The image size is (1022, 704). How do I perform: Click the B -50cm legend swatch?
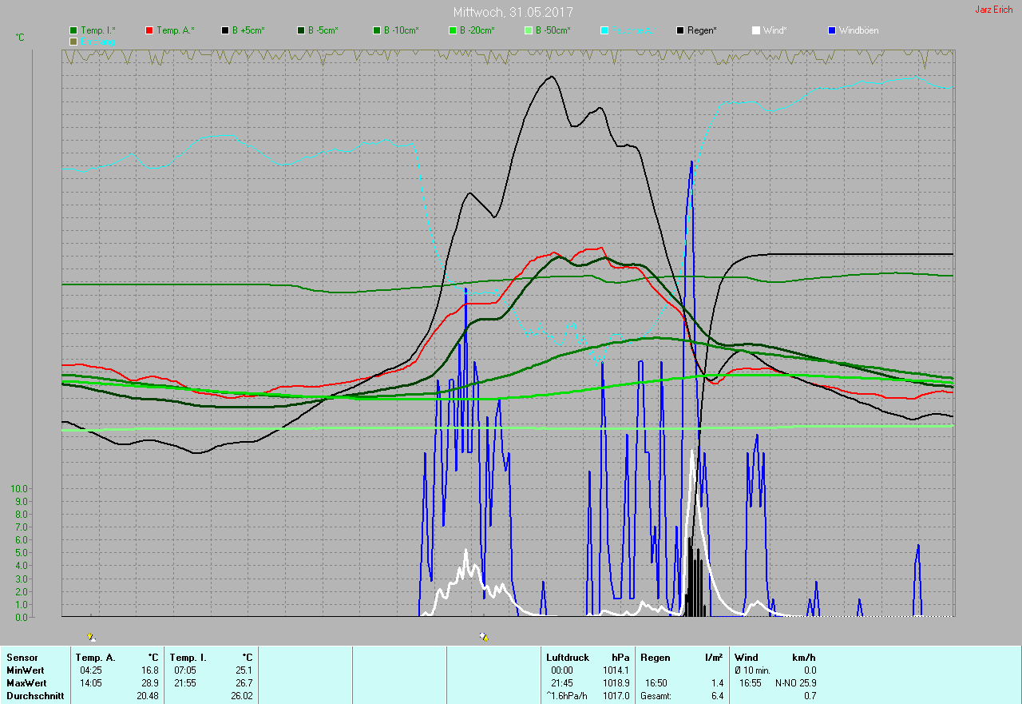click(x=529, y=30)
